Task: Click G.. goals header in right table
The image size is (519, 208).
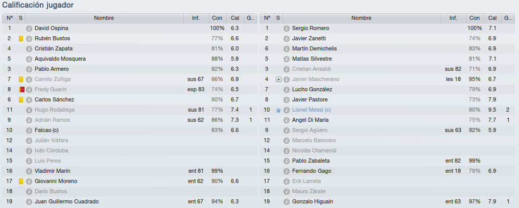Action: [508, 18]
